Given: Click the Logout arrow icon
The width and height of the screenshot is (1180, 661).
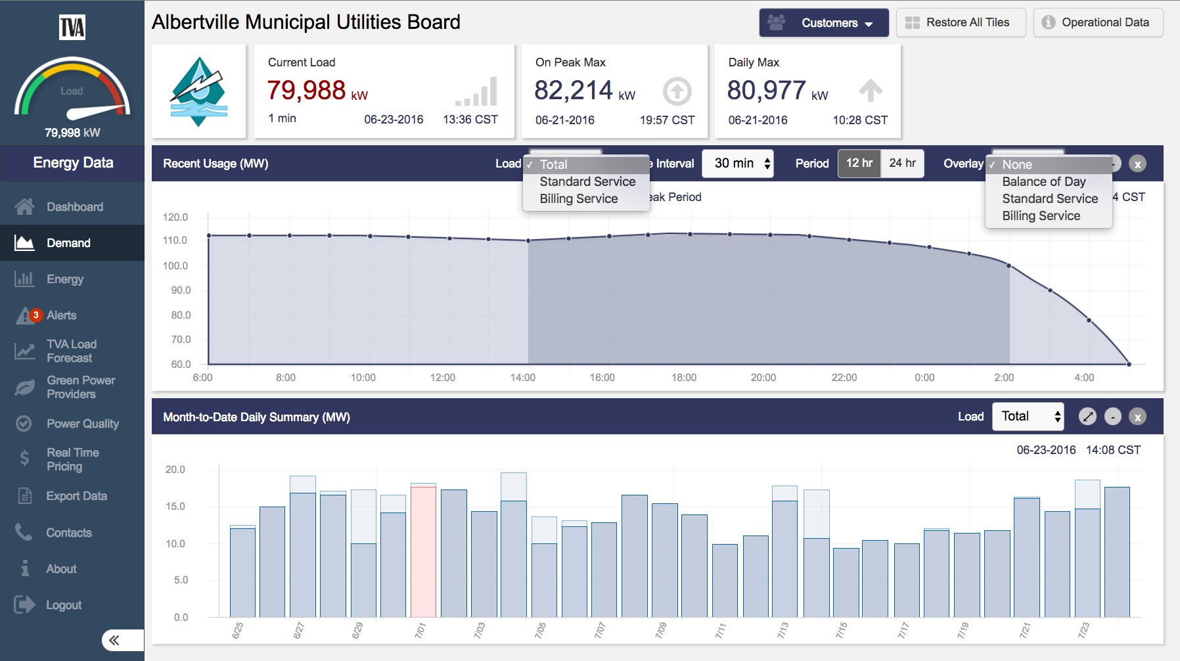Looking at the screenshot, I should pos(25,604).
